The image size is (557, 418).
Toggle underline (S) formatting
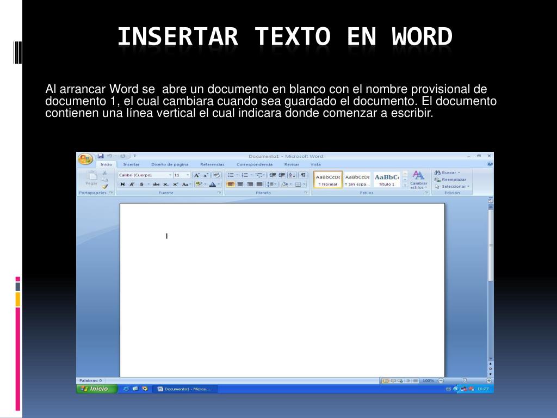pyautogui.click(x=142, y=184)
